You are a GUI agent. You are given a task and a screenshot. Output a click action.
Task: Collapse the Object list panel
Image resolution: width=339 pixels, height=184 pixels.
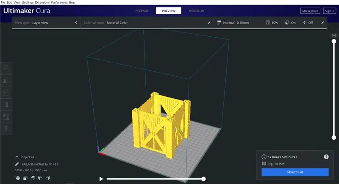coord(17,157)
